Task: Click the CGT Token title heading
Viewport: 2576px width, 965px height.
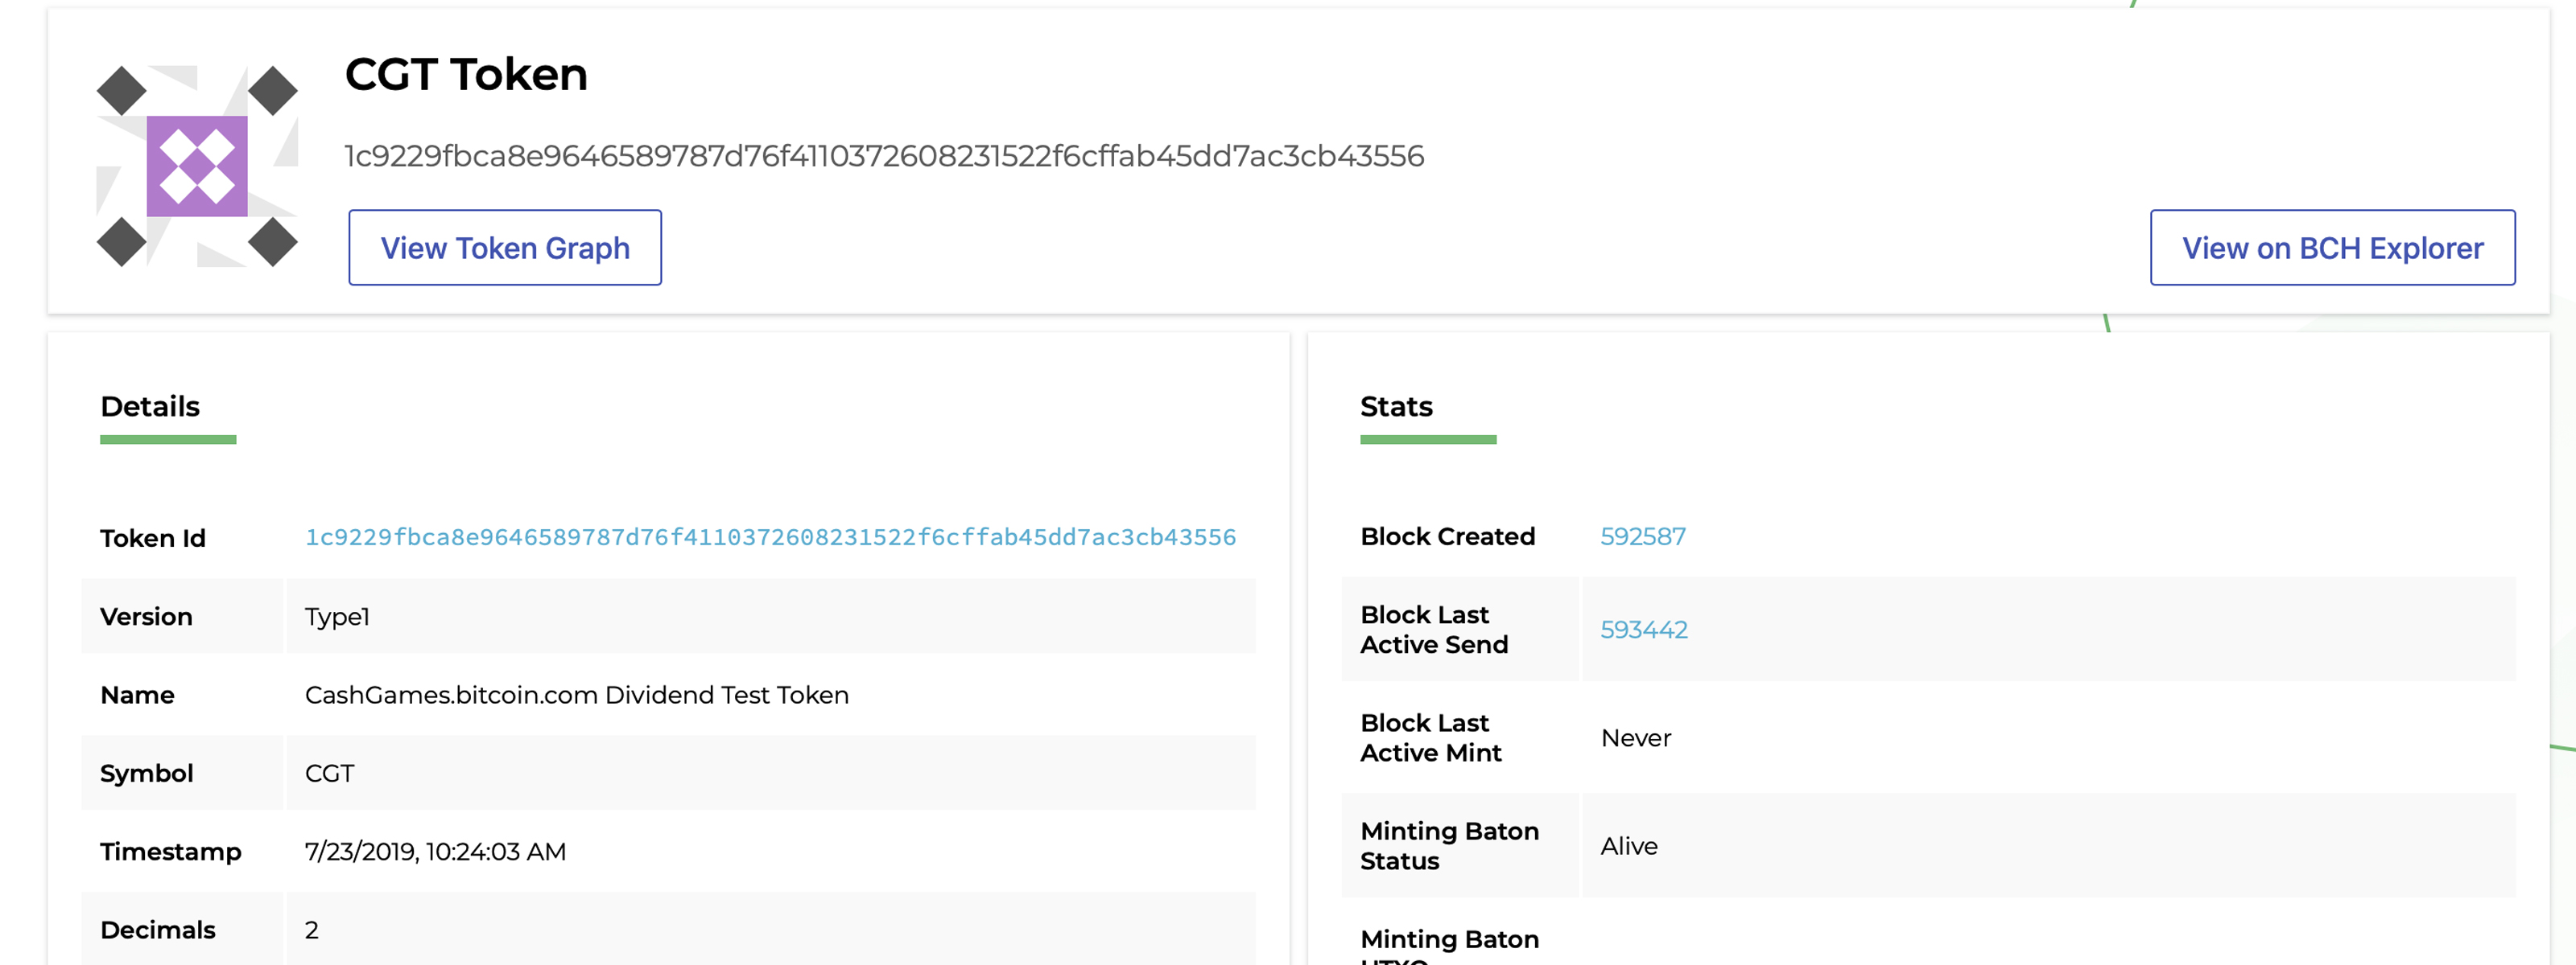Action: pos(466,75)
